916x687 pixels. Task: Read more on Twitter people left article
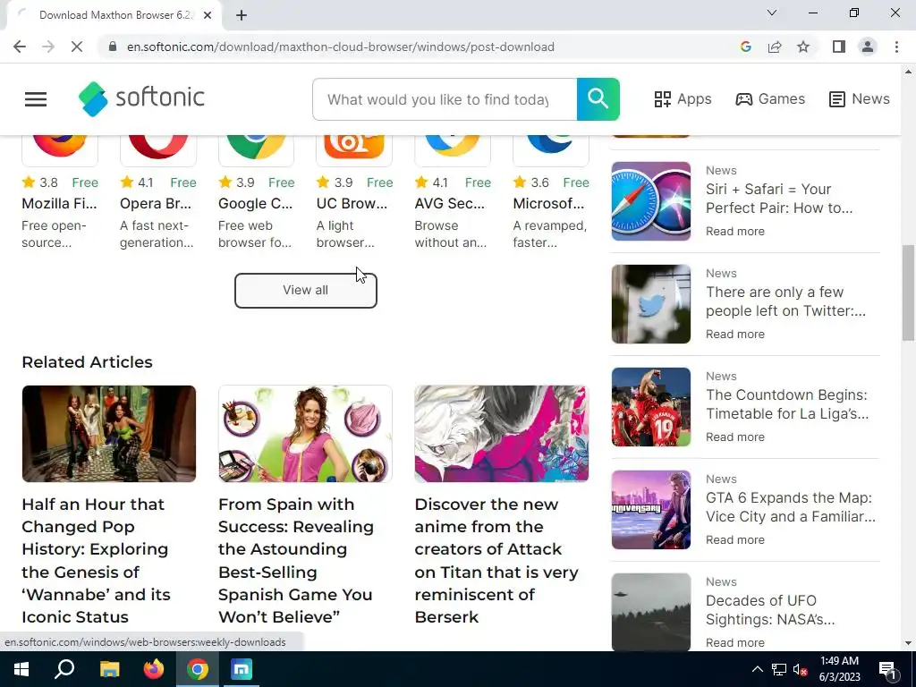coord(735,335)
